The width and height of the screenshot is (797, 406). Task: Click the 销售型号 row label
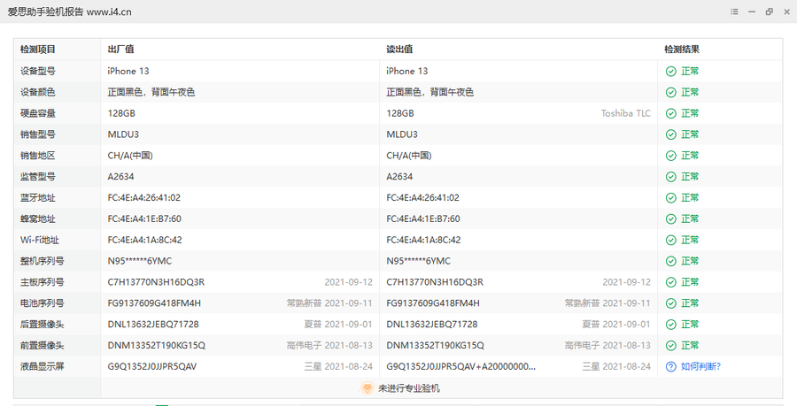37,134
